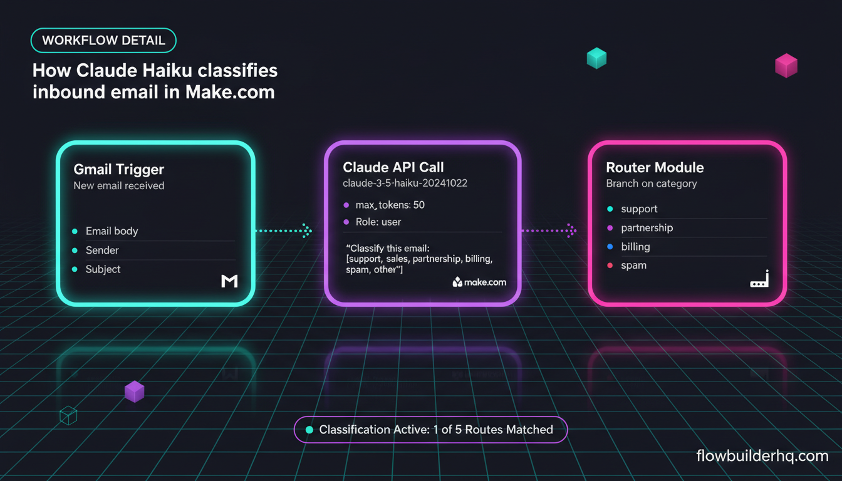Select the 'partnership' route

[687, 228]
